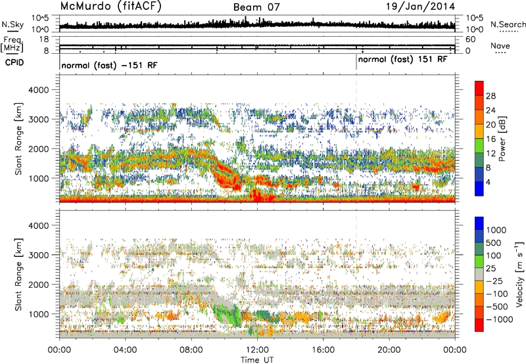526x364 pixels.
Task: Click the '20:00' time axis tick
Action: [389, 350]
